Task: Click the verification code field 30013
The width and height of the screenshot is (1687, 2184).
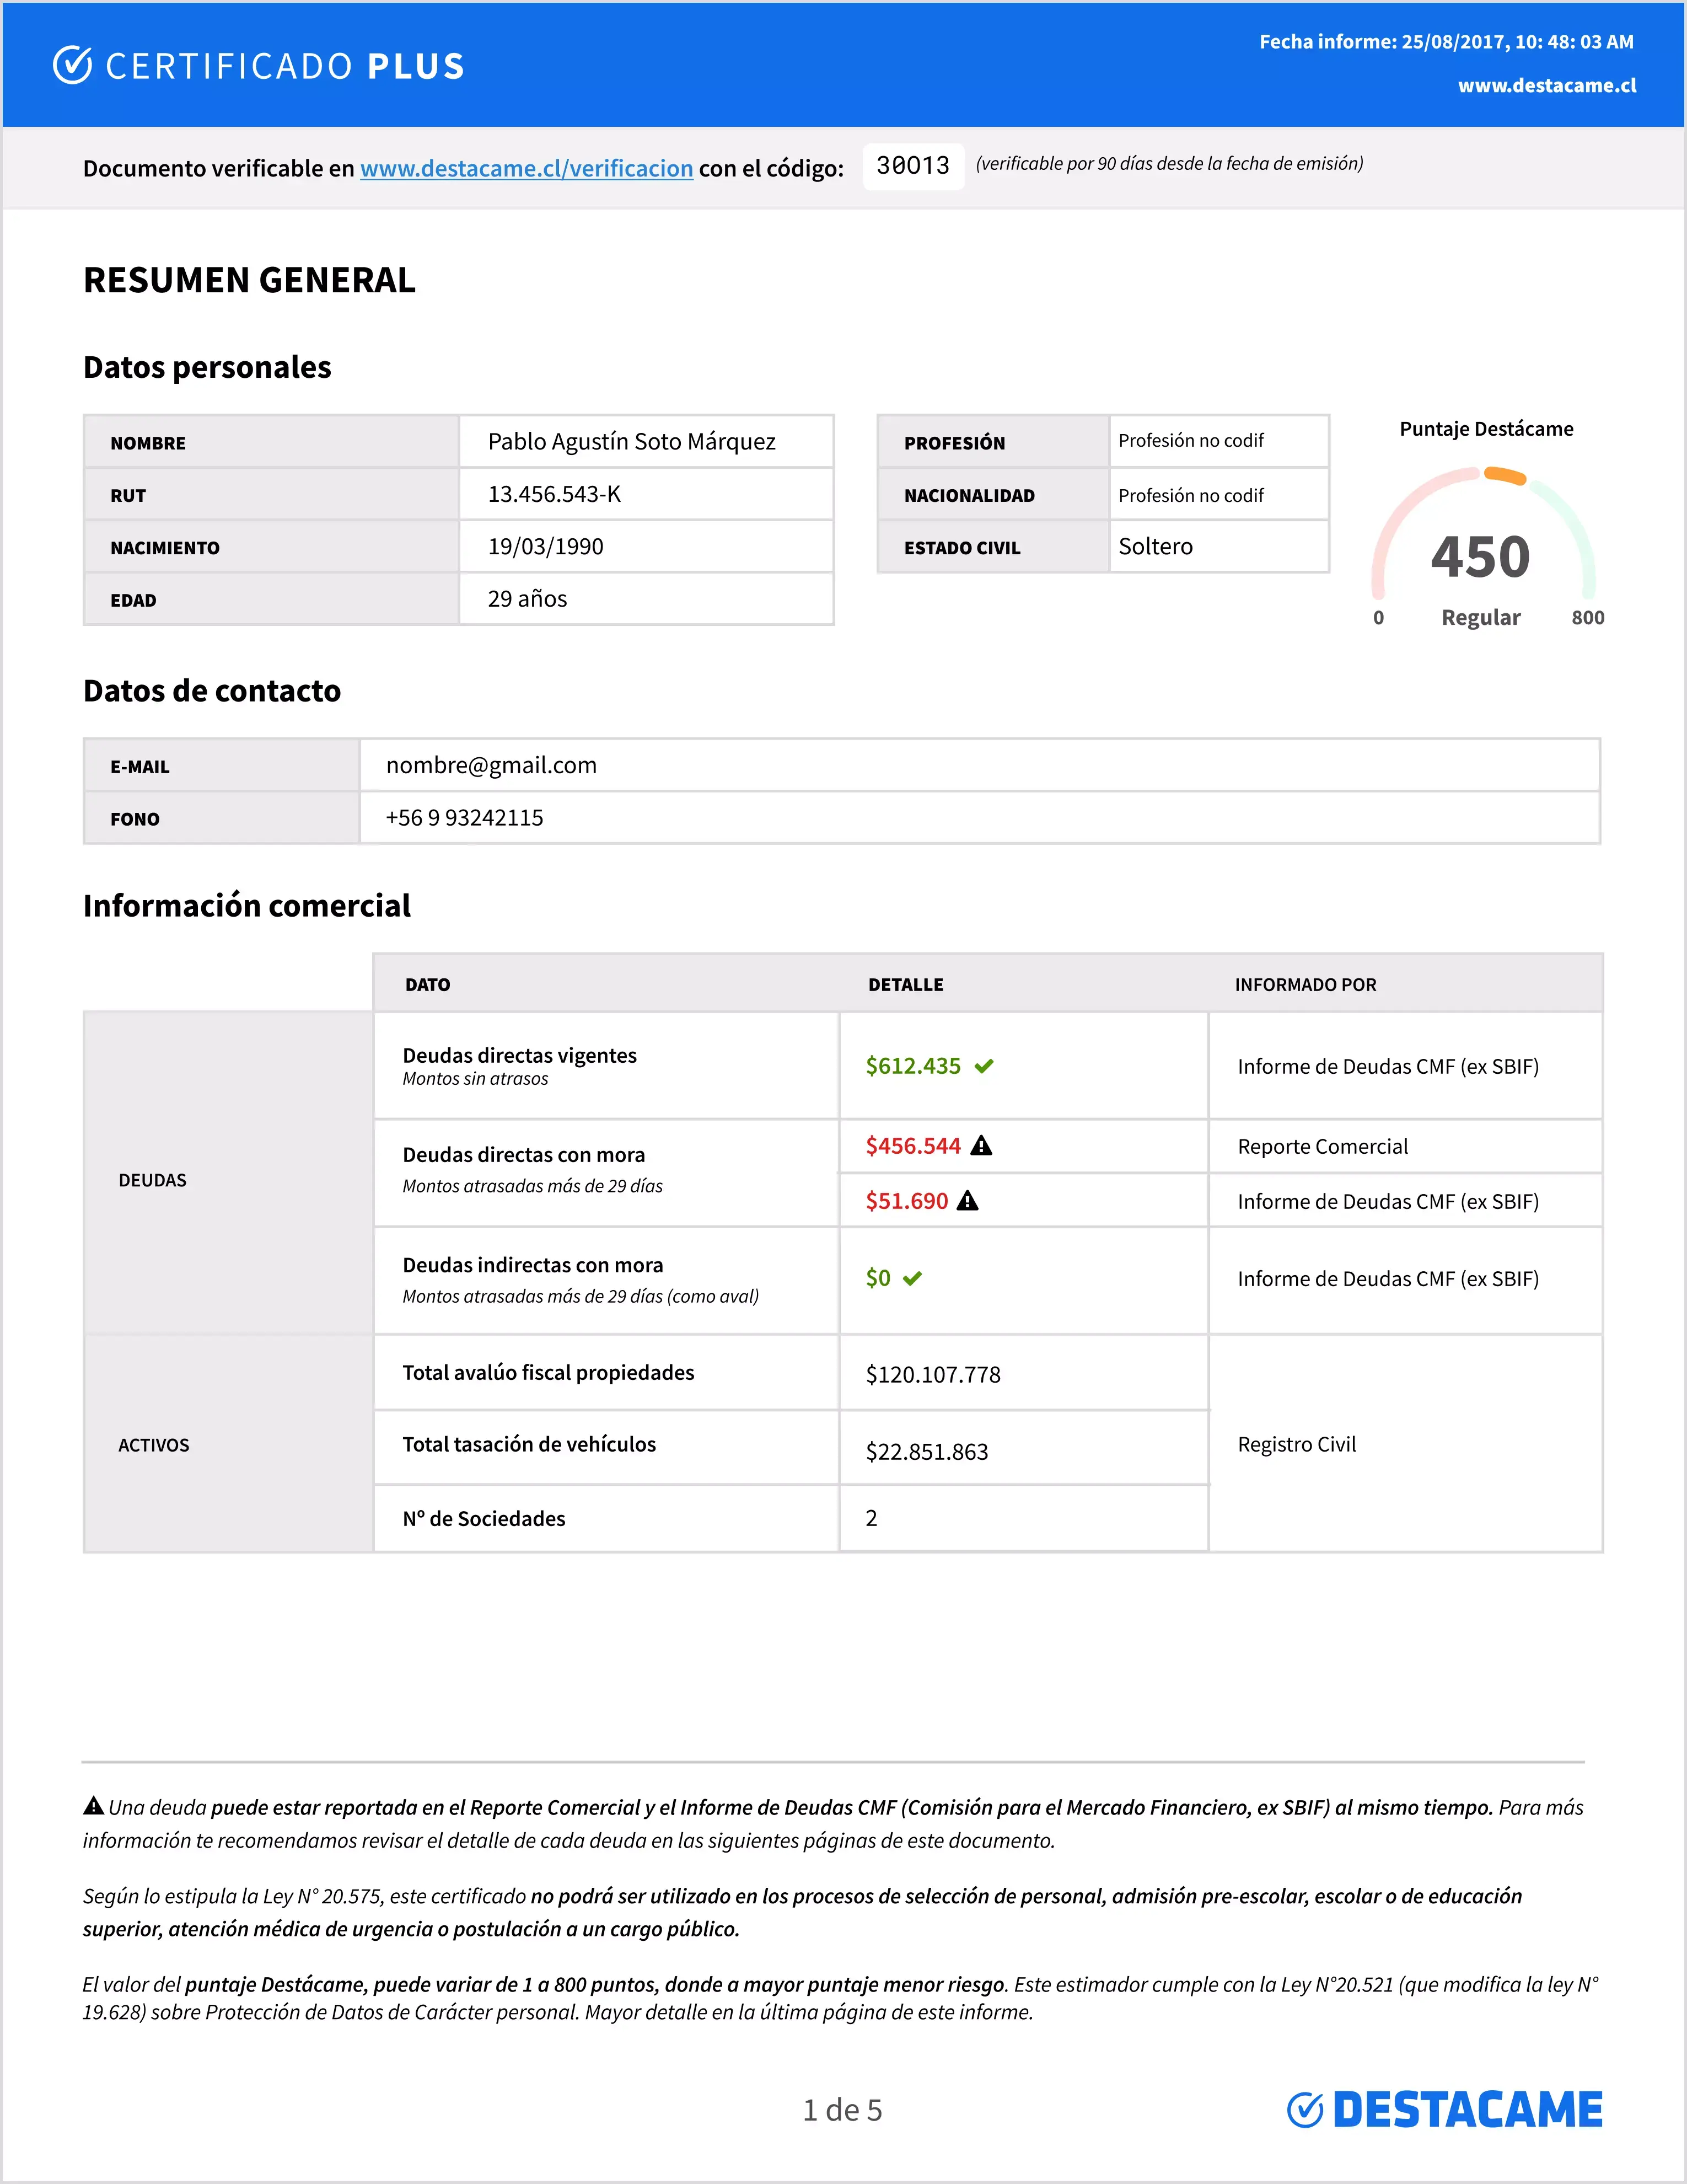Action: coord(914,165)
